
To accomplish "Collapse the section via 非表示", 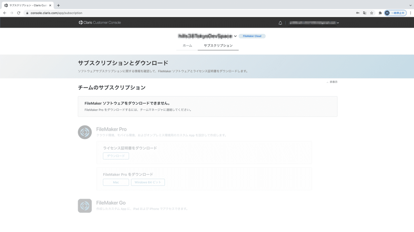I will (332, 82).
